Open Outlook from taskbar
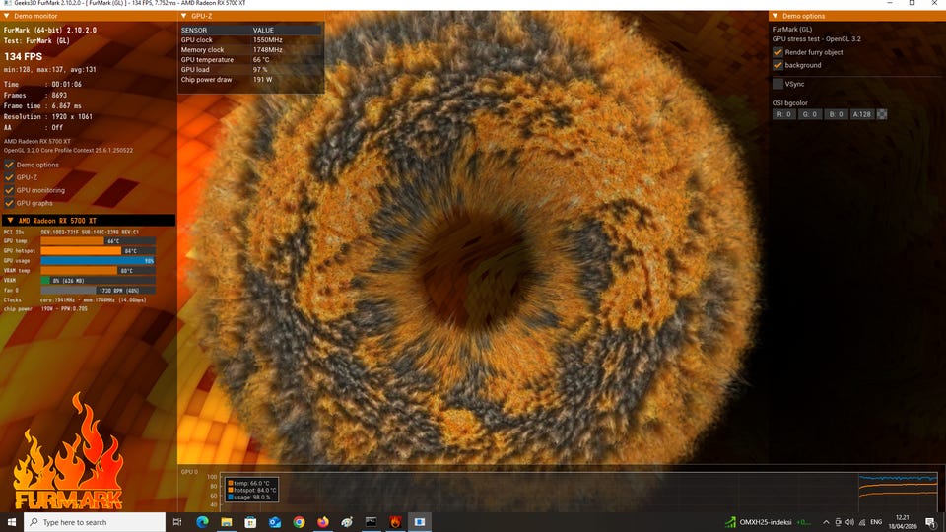 point(275,522)
